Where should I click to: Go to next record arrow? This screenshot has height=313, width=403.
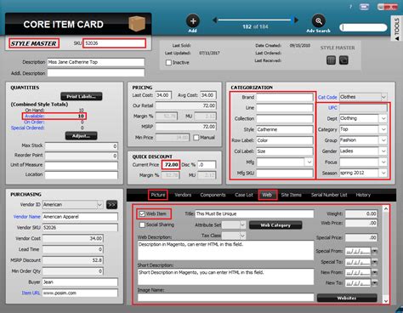pos(296,20)
